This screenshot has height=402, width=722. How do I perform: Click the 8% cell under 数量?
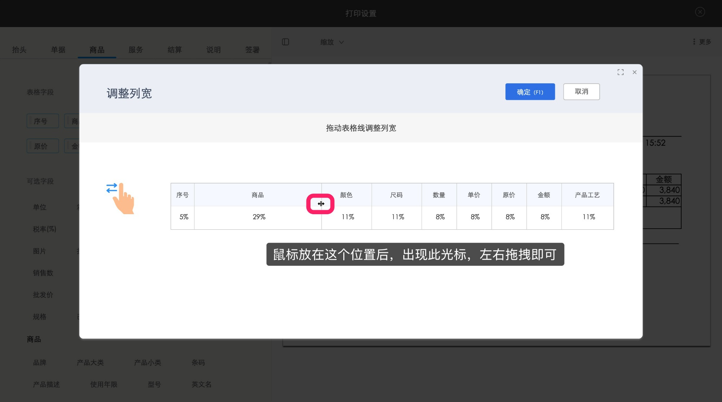pyautogui.click(x=440, y=217)
